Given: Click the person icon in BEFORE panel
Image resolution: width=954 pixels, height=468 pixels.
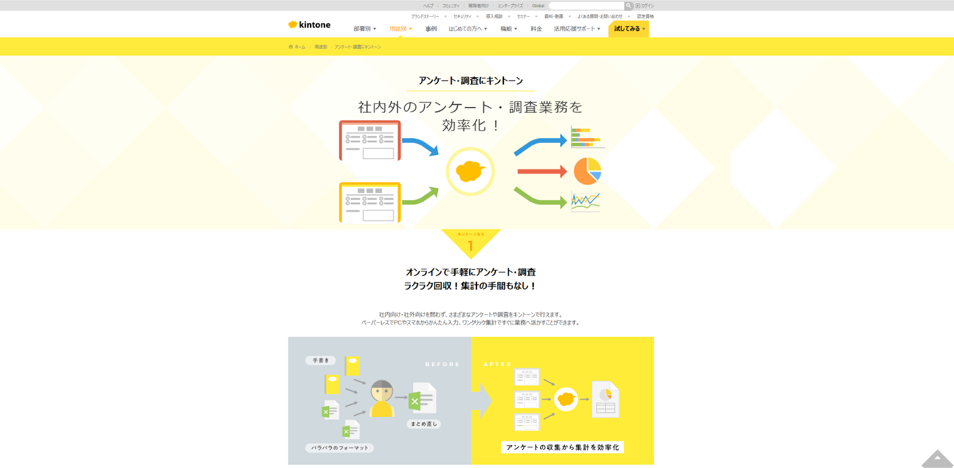Looking at the screenshot, I should point(382,398).
